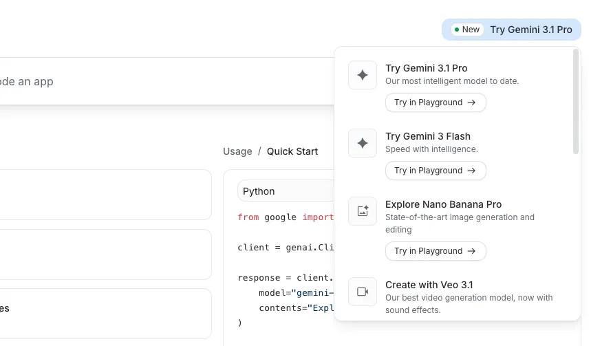Image resolution: width=602 pixels, height=346 pixels.
Task: Click the arrow in Gemini 3 Flash's playground button
Action: pos(471,171)
